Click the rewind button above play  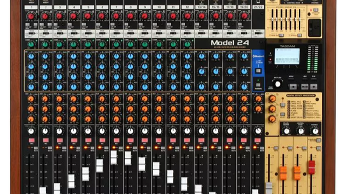click(305, 78)
